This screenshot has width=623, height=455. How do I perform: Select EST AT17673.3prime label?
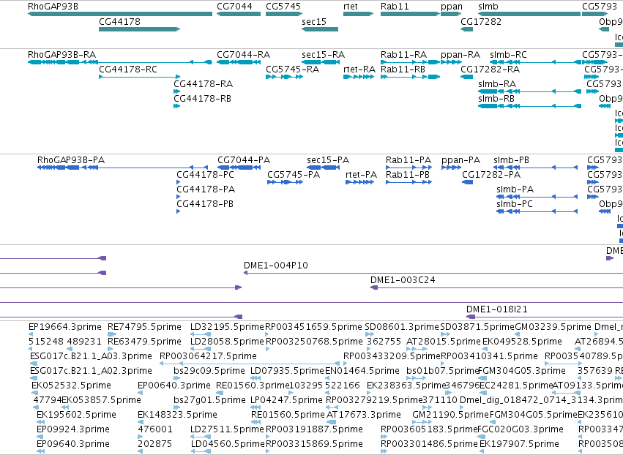tap(364, 415)
